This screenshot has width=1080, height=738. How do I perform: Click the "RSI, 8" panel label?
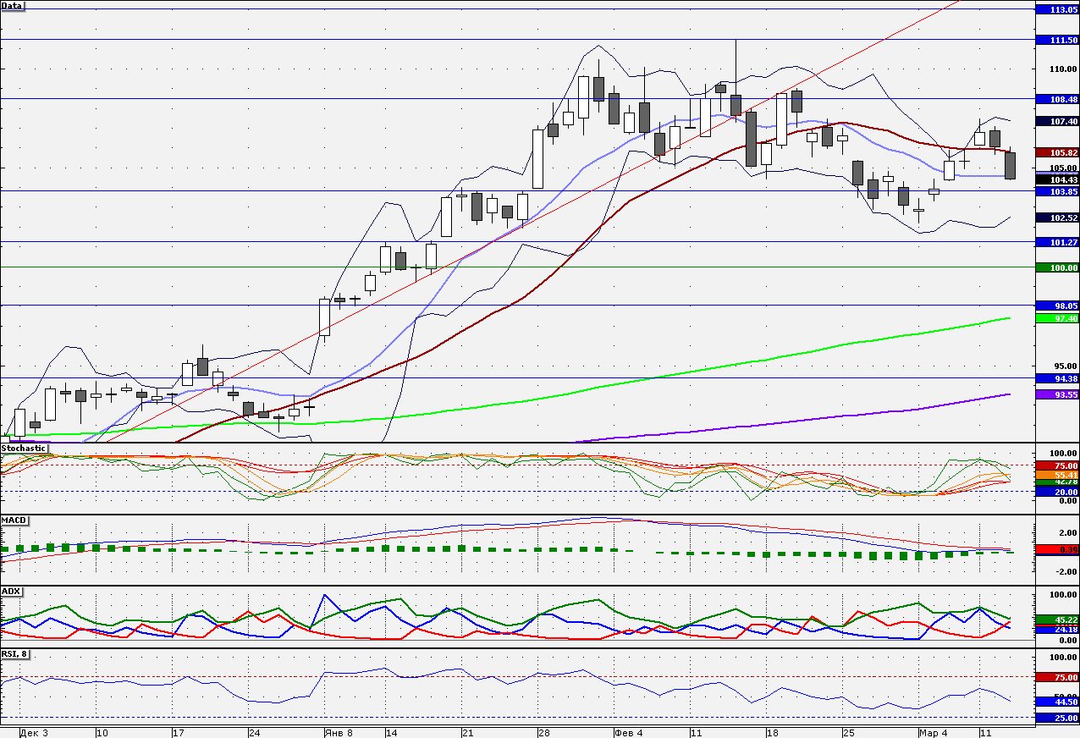14,653
